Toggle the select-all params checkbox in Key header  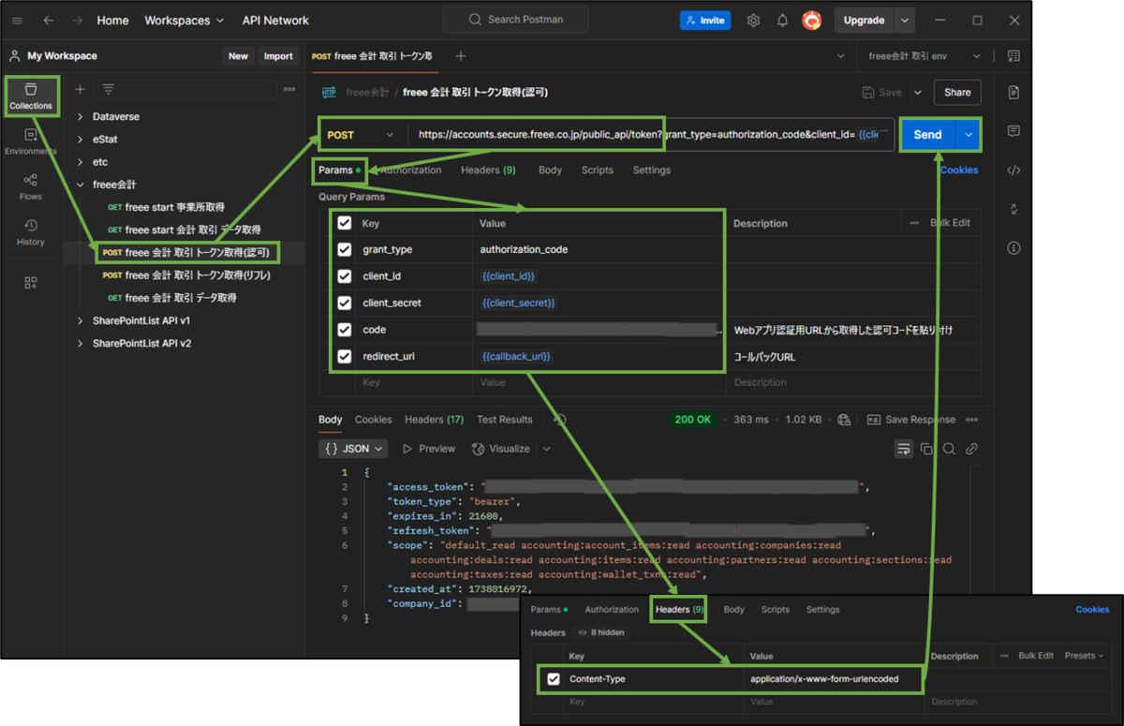coord(344,223)
